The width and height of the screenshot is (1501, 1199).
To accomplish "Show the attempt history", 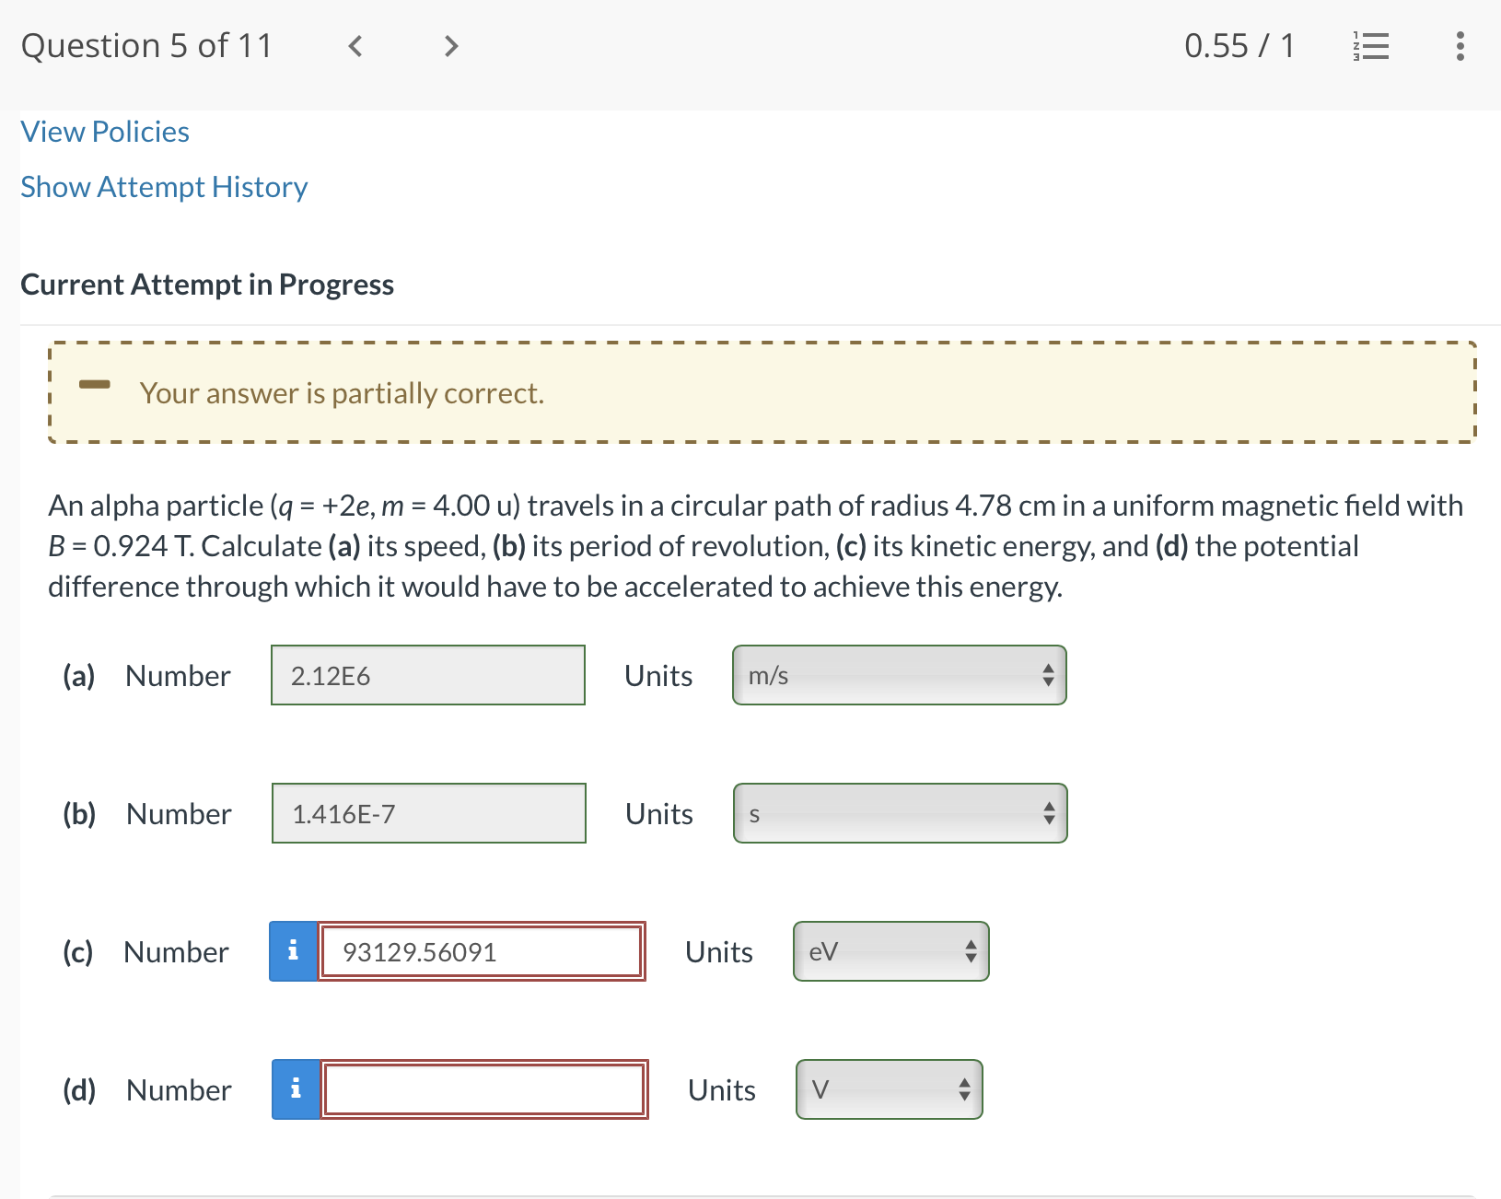I will click(x=164, y=187).
